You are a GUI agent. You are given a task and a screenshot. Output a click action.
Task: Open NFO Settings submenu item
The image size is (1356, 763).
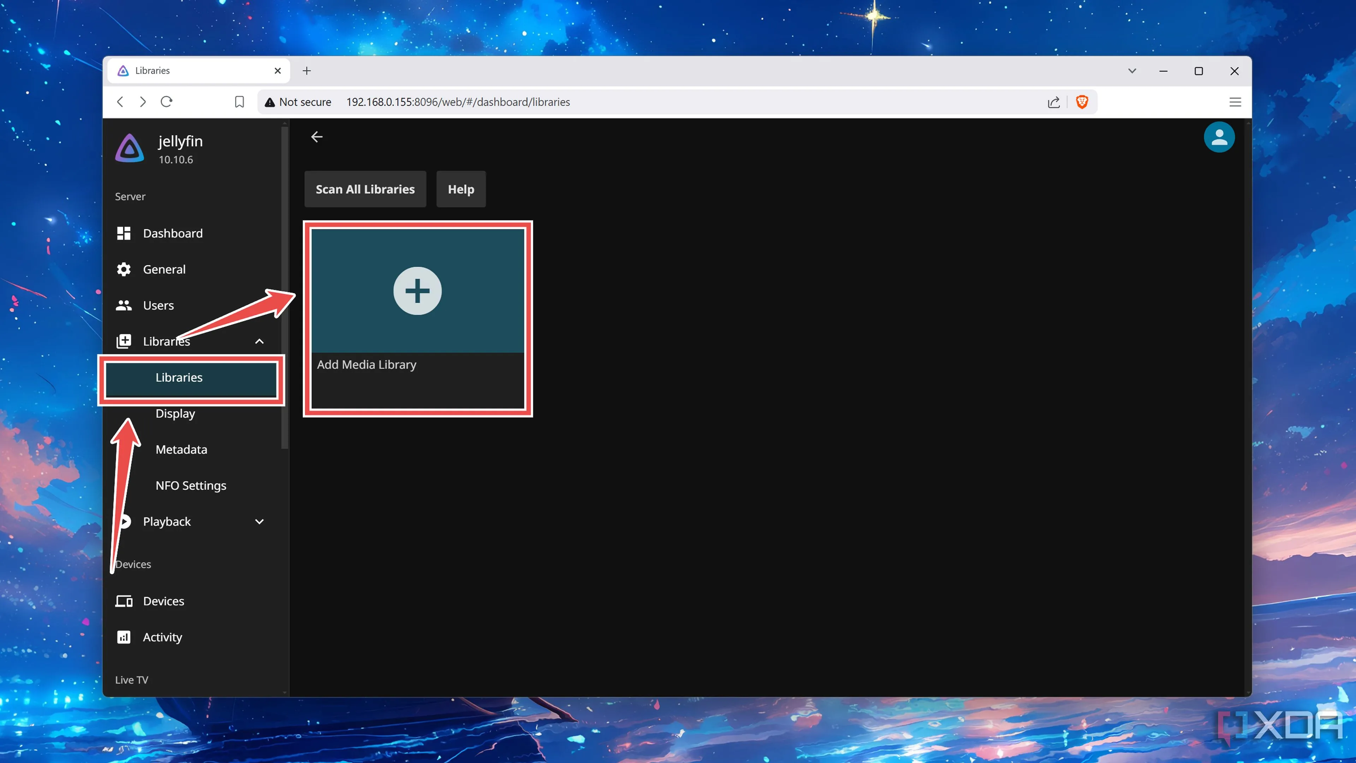tap(191, 485)
